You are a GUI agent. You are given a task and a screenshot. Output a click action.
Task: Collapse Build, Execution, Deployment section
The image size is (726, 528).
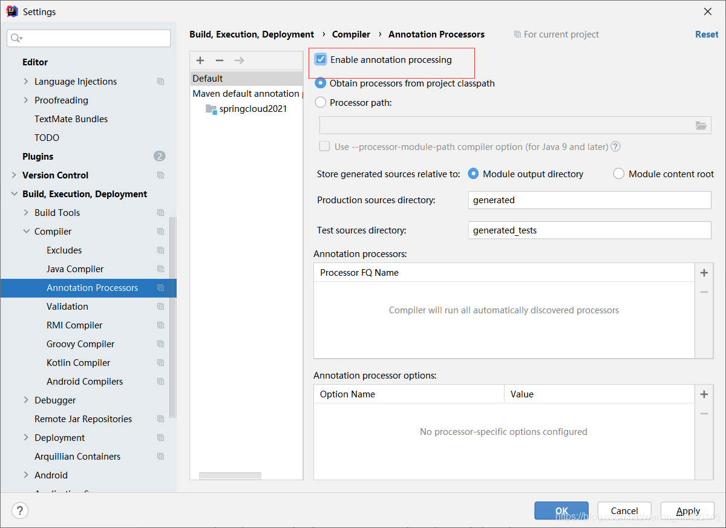(13, 194)
